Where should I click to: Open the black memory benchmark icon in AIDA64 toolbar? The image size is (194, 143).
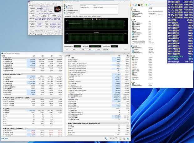click(x=139, y=5)
